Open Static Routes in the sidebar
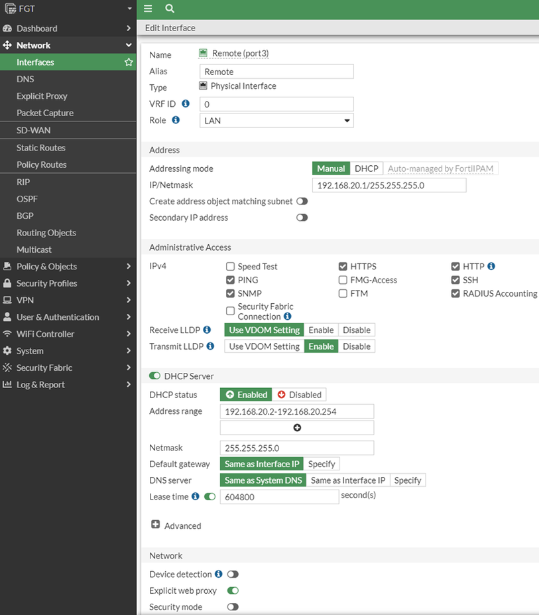Screen dimensions: 539x615 (41, 148)
